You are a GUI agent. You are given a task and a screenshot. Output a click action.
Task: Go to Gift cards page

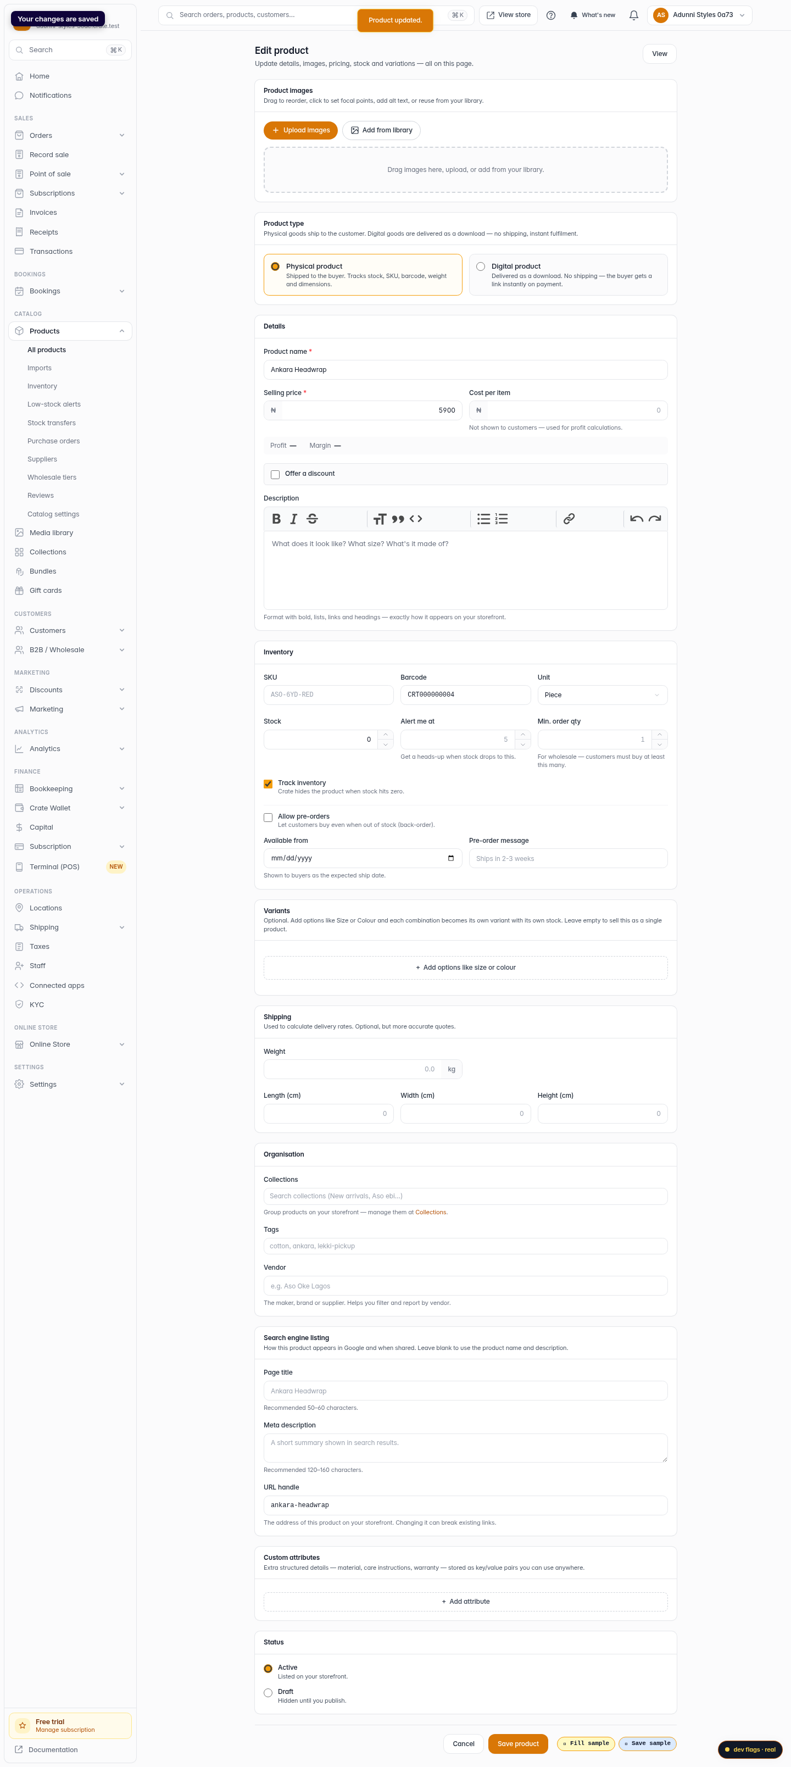[x=70, y=590]
